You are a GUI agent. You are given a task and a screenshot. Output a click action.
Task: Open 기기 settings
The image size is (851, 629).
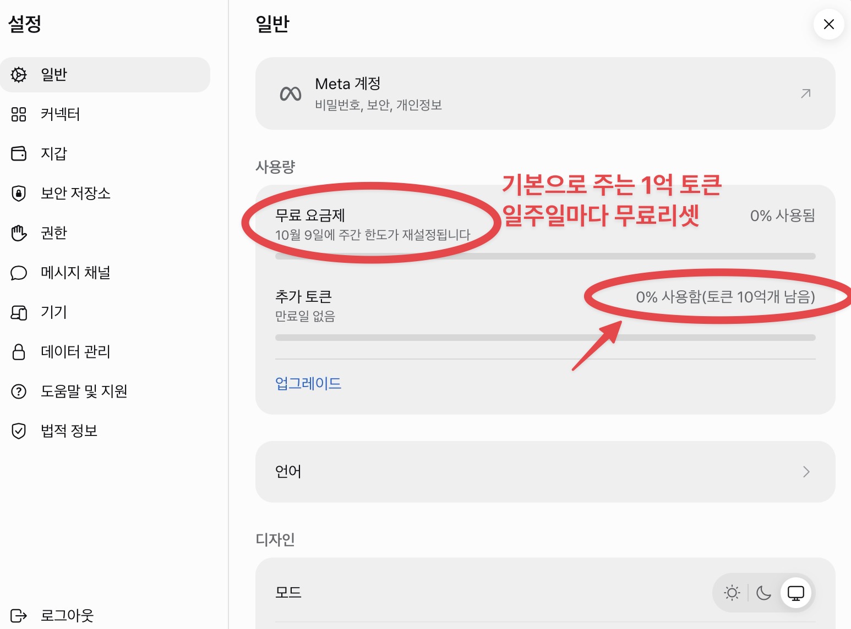pos(105,312)
